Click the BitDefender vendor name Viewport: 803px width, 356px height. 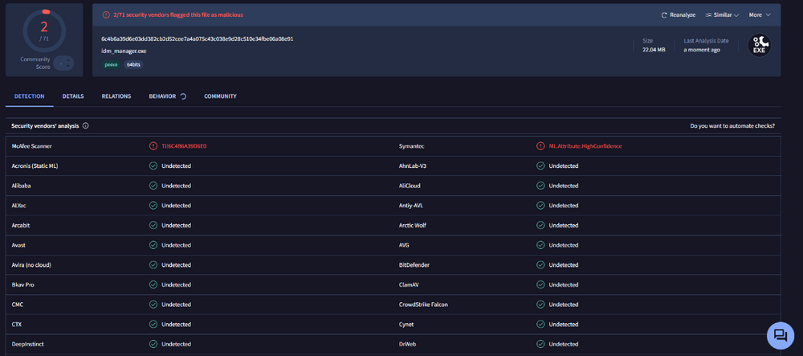click(414, 265)
